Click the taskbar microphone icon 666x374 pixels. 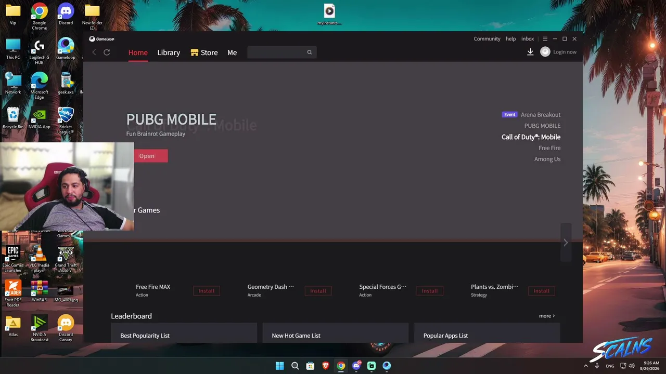pos(597,366)
